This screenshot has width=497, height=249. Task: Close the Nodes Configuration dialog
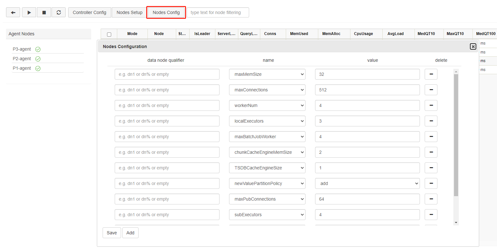(x=473, y=46)
